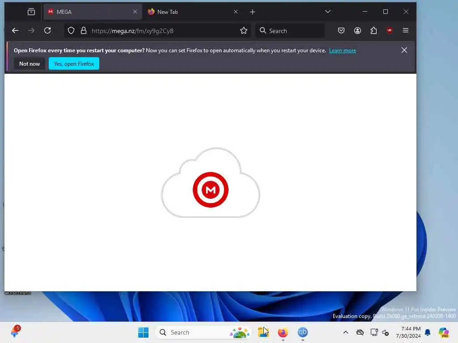Image resolution: width=458 pixels, height=343 pixels.
Task: Go forward one page
Action: 31,30
